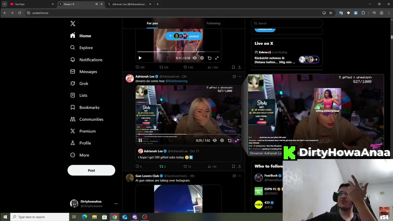
Task: Open Lists in sidebar
Action: 79,95
